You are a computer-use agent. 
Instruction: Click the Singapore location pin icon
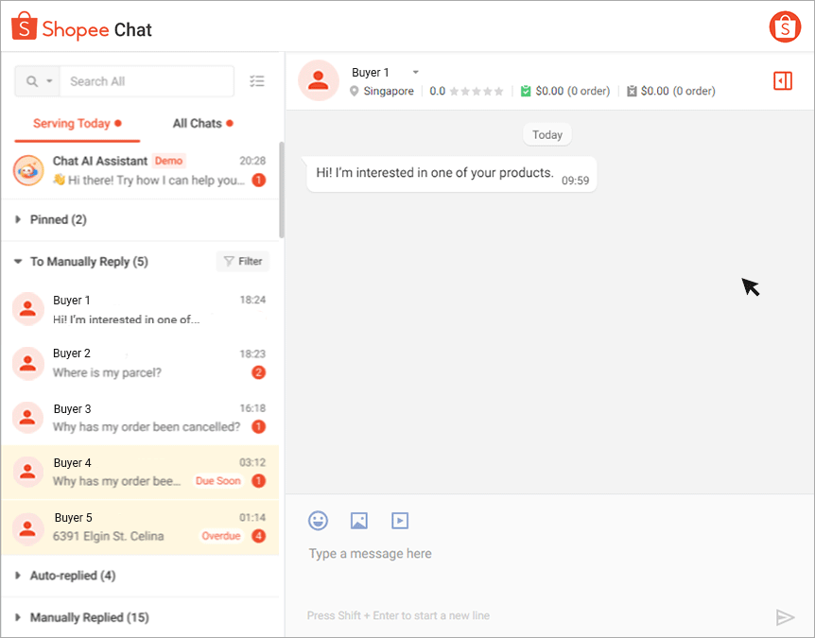[x=354, y=92]
